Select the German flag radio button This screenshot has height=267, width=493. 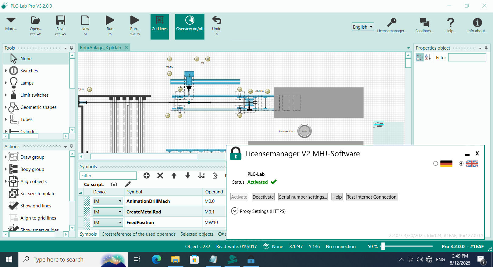(435, 164)
